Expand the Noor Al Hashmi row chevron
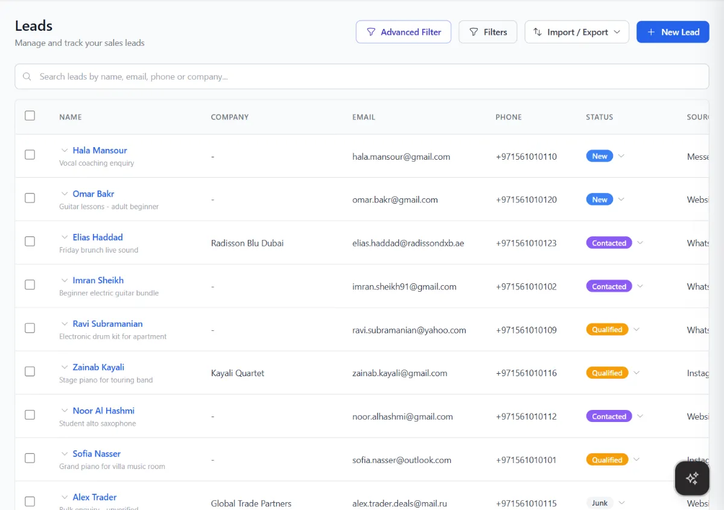 (64, 411)
